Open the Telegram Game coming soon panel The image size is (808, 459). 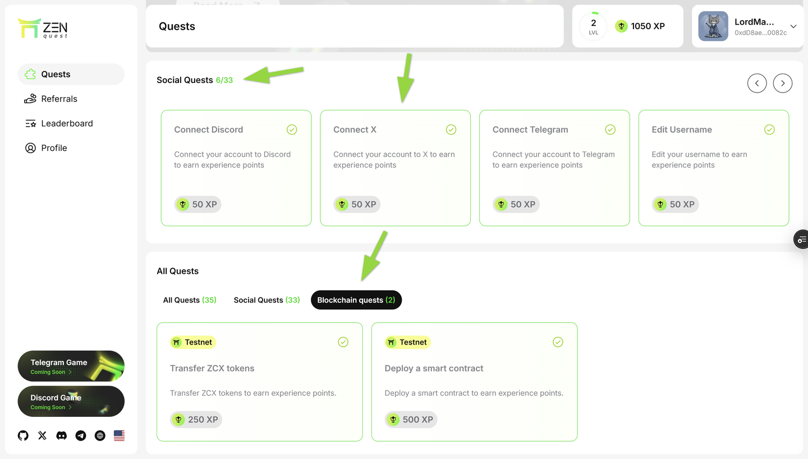(71, 366)
